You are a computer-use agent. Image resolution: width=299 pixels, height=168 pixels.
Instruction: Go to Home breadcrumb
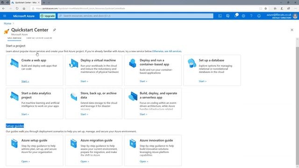7,23
